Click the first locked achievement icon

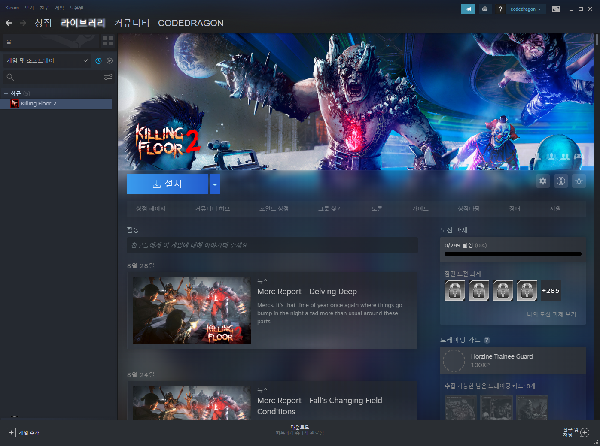coord(455,291)
